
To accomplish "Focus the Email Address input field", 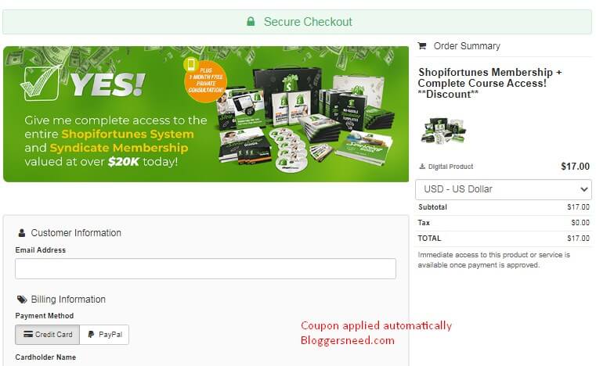I will [206, 269].
